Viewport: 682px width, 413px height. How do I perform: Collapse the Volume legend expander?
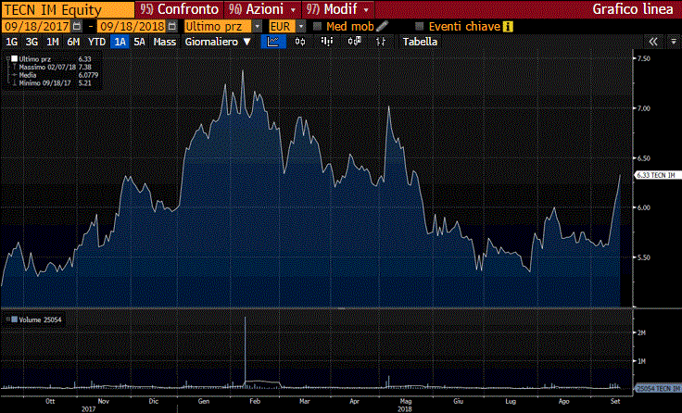[7, 319]
